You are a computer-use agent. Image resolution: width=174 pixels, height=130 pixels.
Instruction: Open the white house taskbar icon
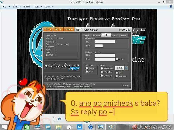coord(69,127)
